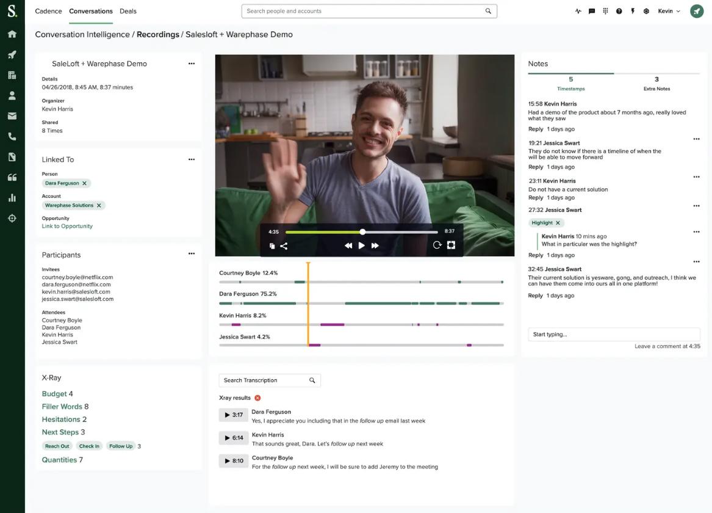Go to Recordings breadcrumb
Screen dimensions: 712x513
point(158,35)
